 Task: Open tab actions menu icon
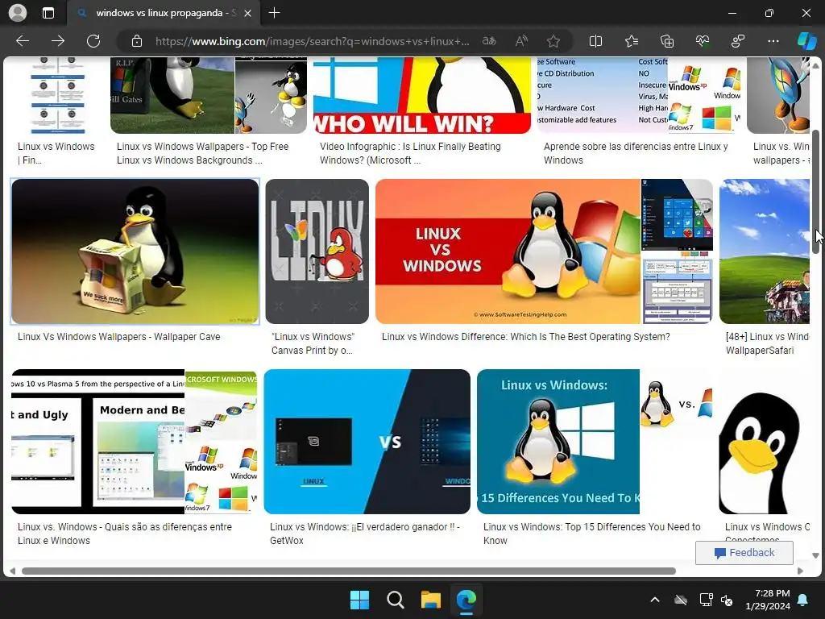click(x=48, y=13)
